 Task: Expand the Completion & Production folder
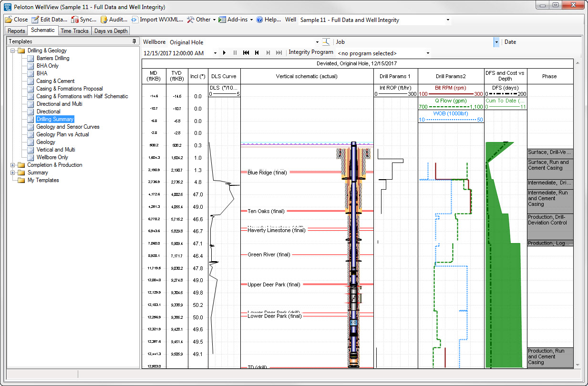coord(13,165)
